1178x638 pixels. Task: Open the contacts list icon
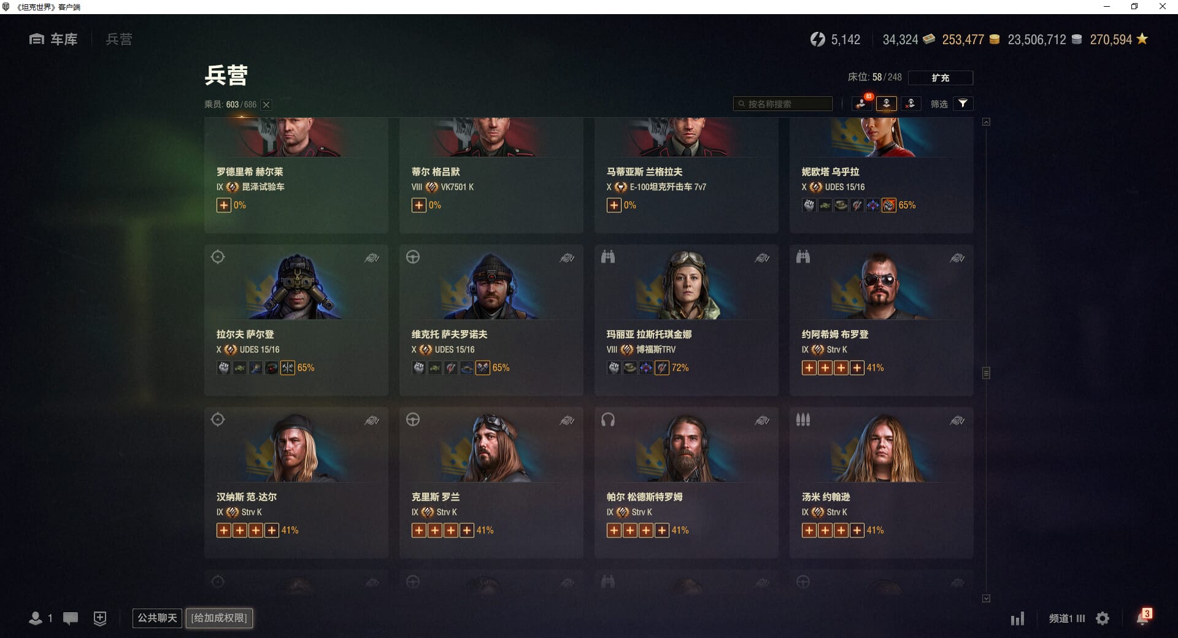[x=40, y=618]
